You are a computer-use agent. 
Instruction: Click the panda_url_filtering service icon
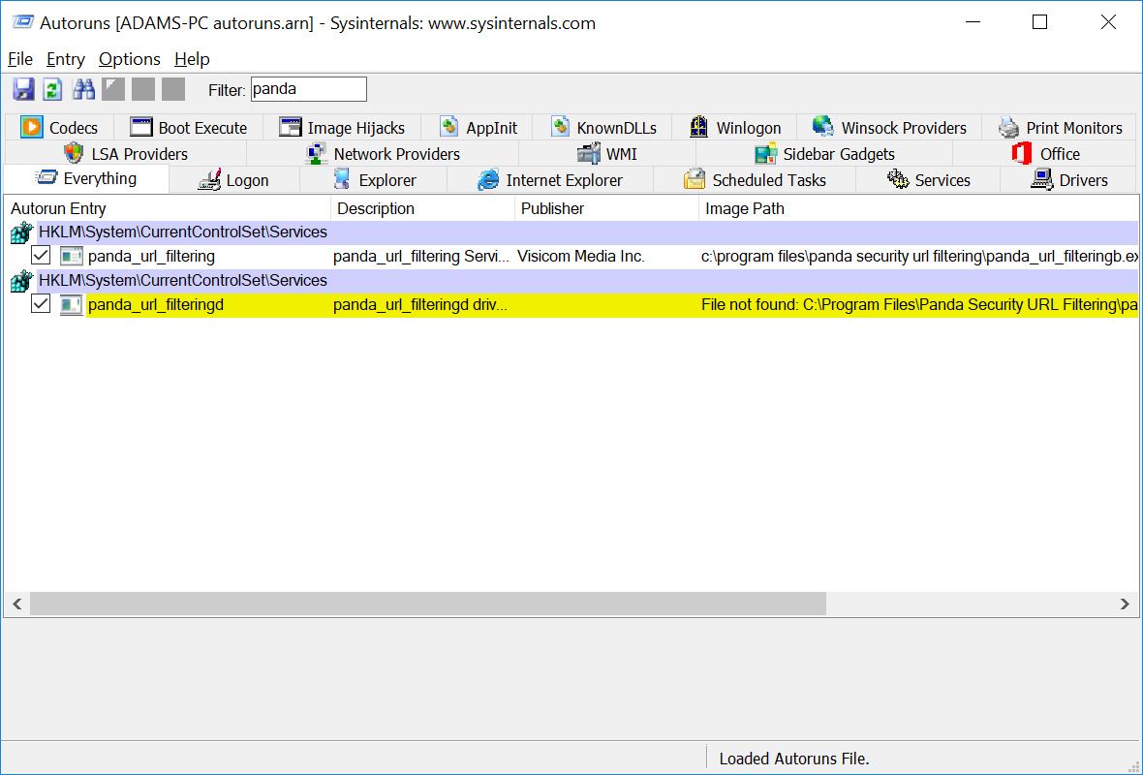click(x=72, y=256)
